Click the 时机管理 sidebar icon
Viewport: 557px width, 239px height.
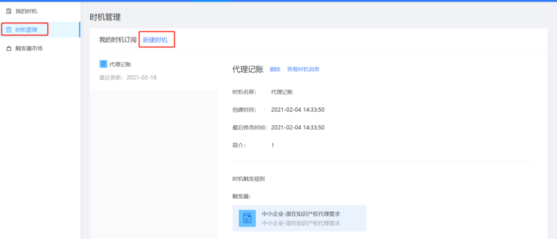pyautogui.click(x=9, y=29)
